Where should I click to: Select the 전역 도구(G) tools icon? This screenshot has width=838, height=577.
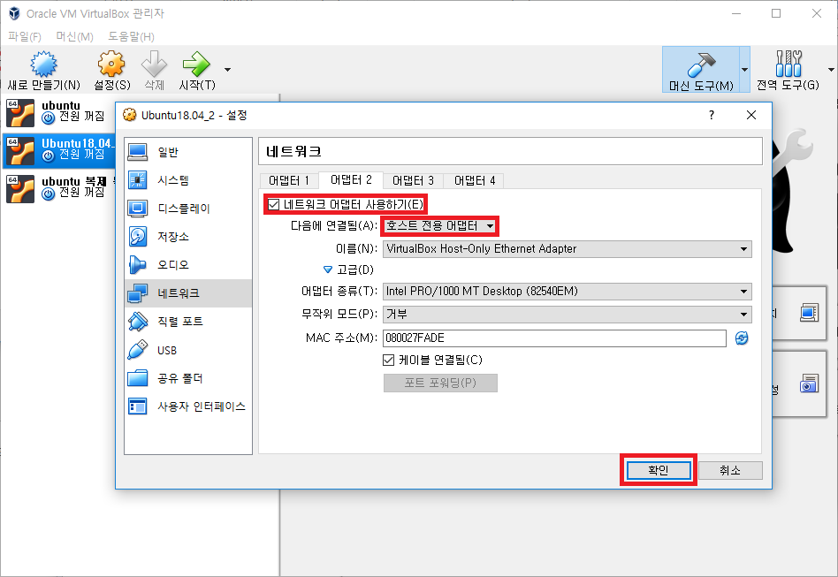click(788, 65)
